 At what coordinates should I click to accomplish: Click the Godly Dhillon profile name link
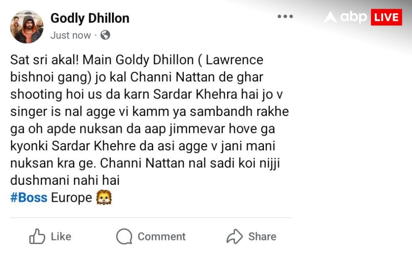(90, 17)
